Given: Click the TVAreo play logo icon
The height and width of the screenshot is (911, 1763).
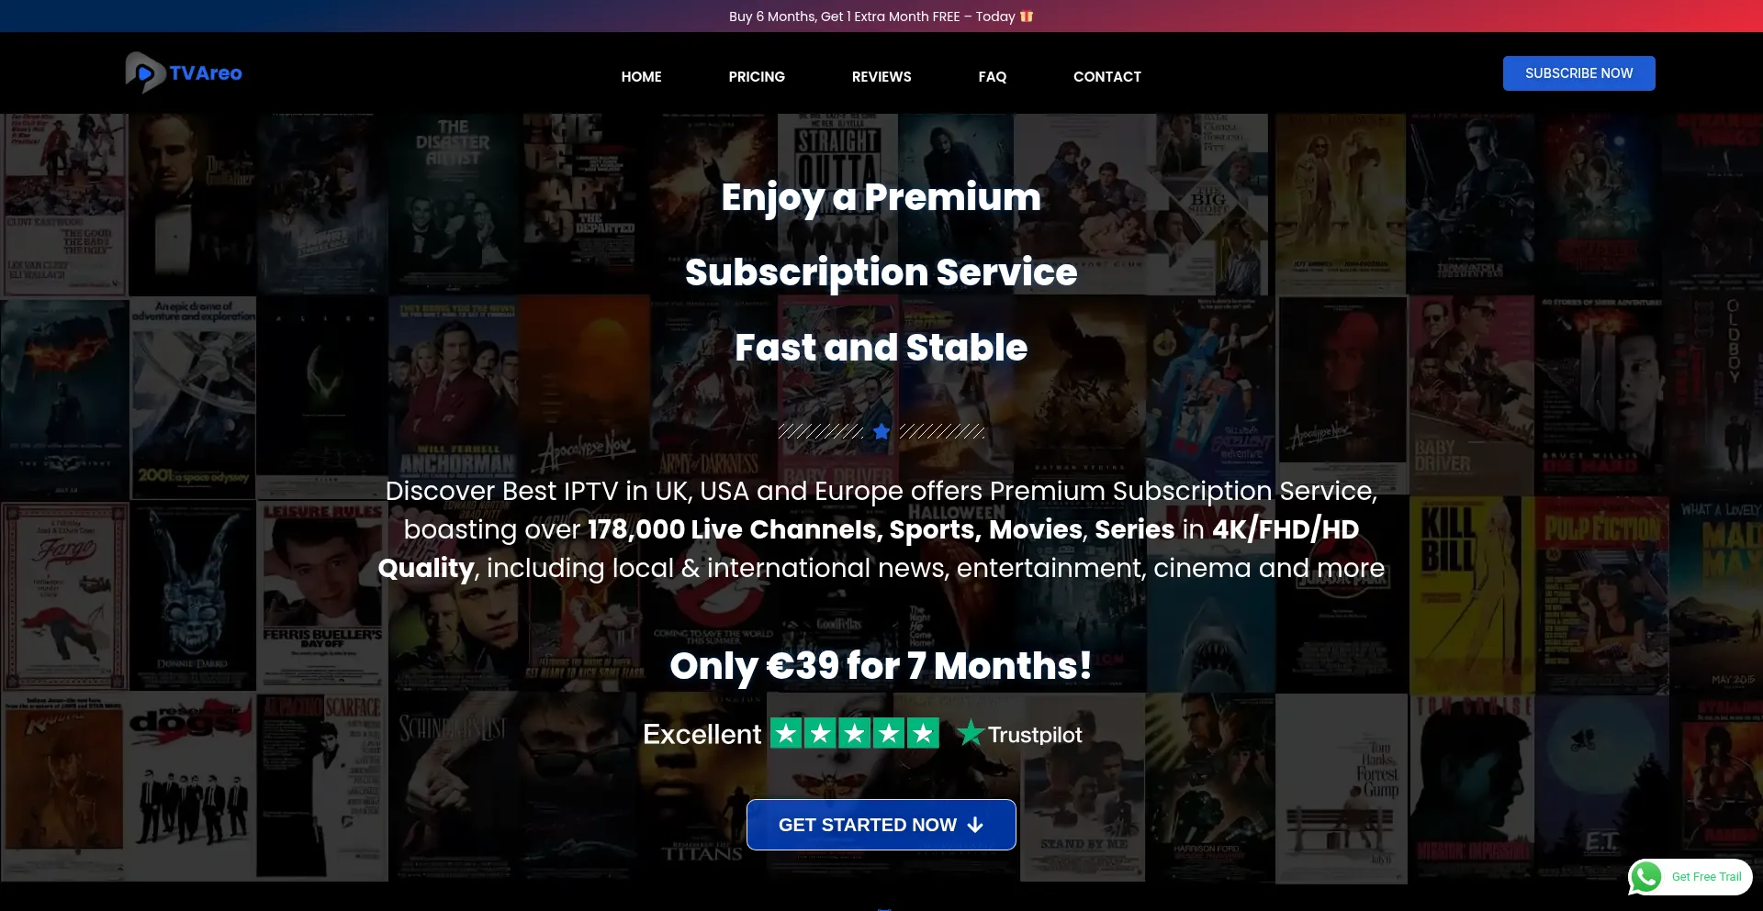Looking at the screenshot, I should click(144, 72).
